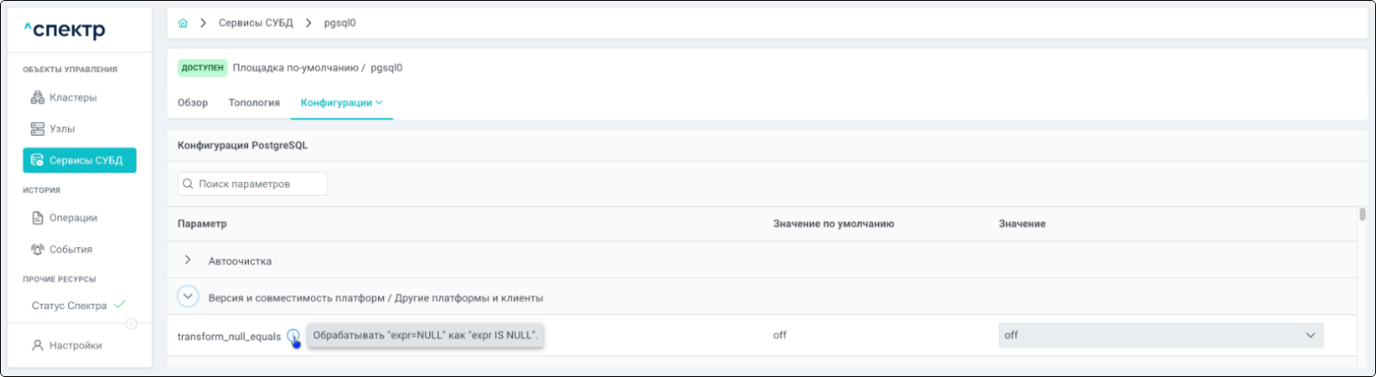This screenshot has width=1376, height=377.
Task: Open Статус Спектра in the sidebar
Action: [x=70, y=306]
